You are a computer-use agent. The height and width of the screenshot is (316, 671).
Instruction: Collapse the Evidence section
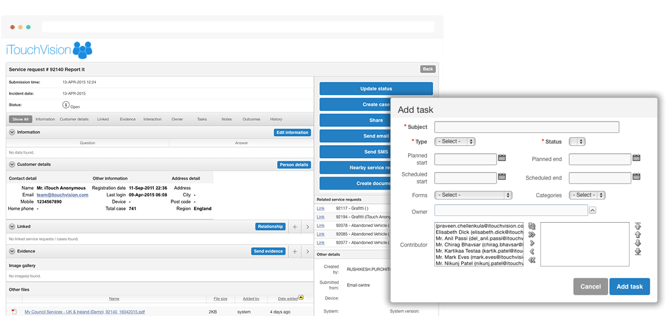12,251
